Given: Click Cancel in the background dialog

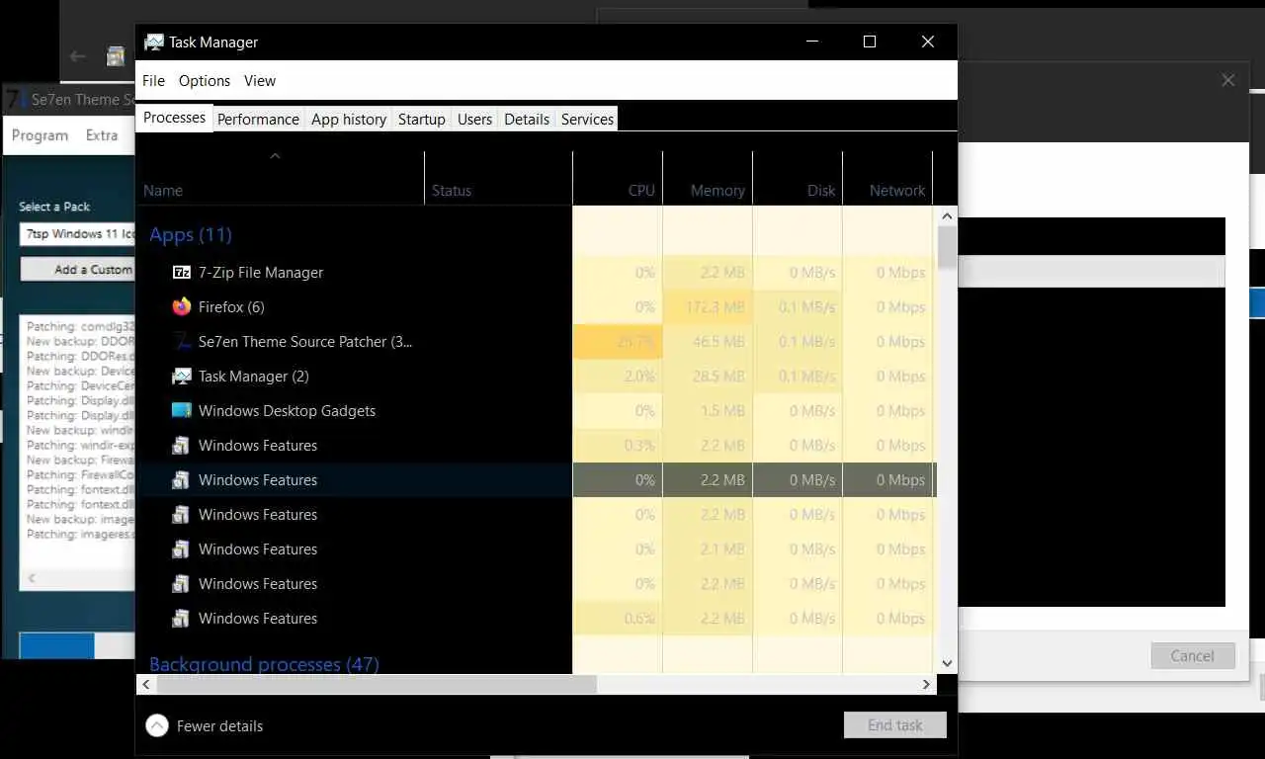Looking at the screenshot, I should [x=1193, y=656].
